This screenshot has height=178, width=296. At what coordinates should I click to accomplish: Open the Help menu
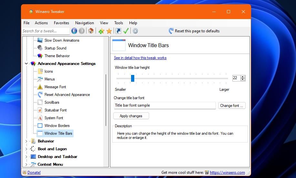tap(133, 23)
